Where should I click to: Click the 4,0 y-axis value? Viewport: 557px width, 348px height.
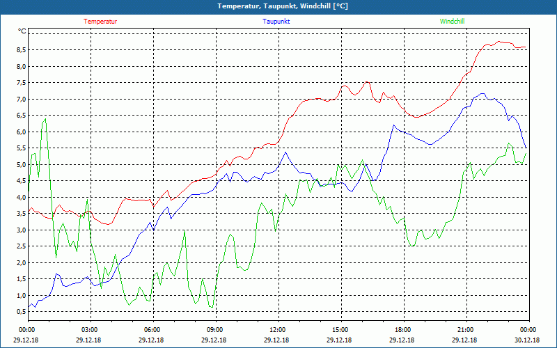point(22,197)
